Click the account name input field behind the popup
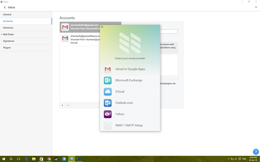Screen dimensions: 260x162 169,31
